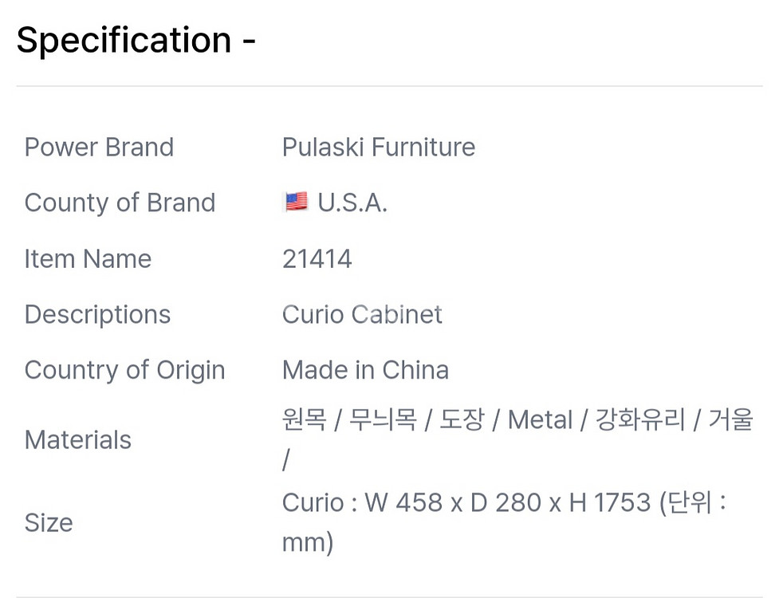Click the County of Brand label

[120, 203]
